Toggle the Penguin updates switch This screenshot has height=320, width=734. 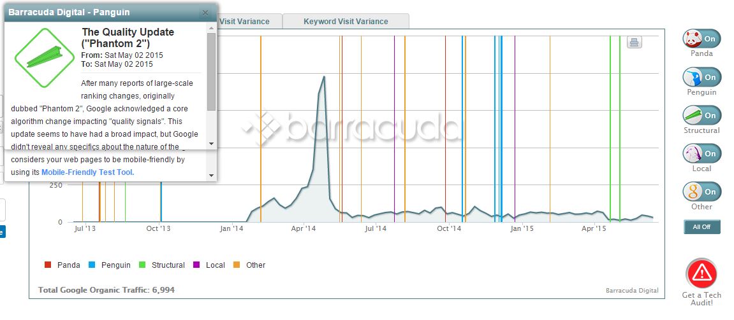click(701, 77)
